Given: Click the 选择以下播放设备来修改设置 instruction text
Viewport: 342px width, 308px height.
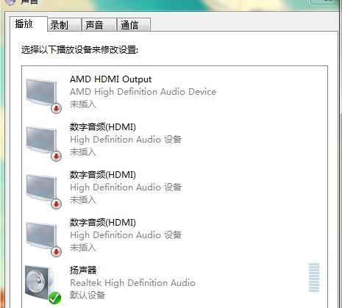Looking at the screenshot, I should [79, 50].
